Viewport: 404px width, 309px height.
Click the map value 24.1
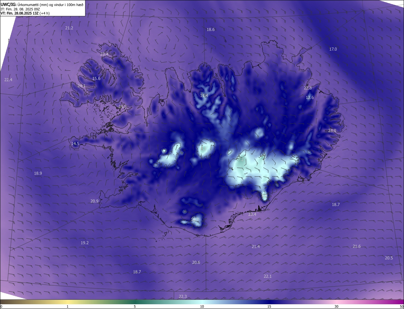pyautogui.click(x=81, y=86)
